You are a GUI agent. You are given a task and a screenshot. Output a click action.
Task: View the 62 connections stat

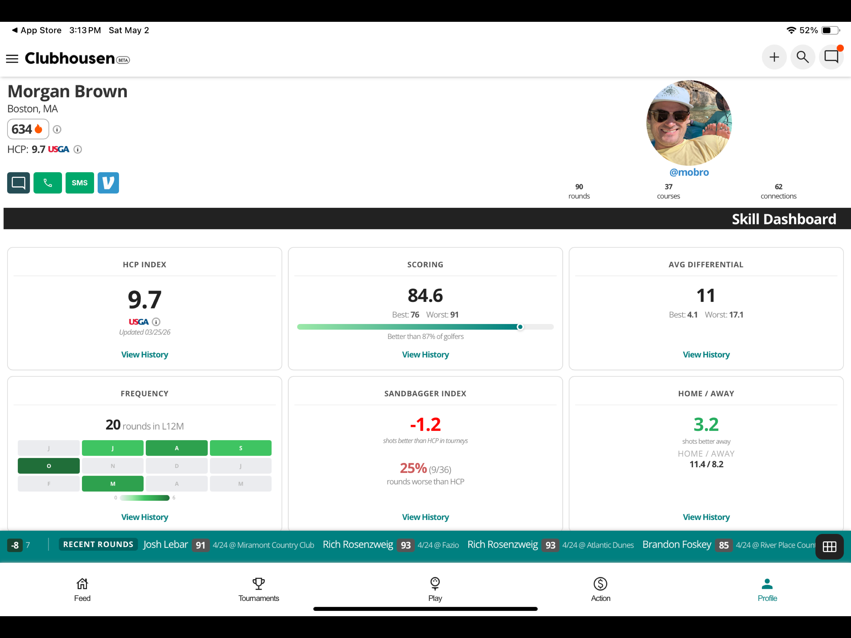point(778,191)
